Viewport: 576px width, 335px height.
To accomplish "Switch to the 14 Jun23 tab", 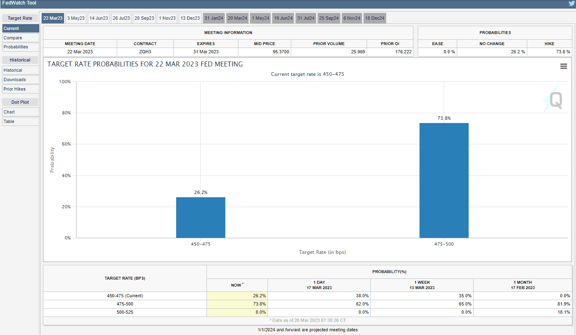I will [x=99, y=18].
